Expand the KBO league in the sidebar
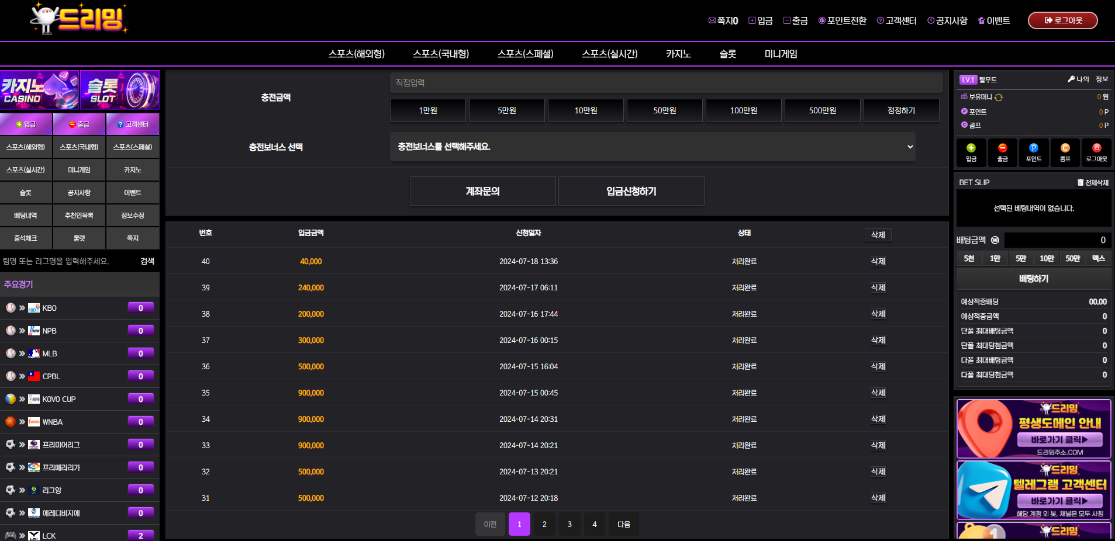The width and height of the screenshot is (1115, 541). tap(50, 308)
